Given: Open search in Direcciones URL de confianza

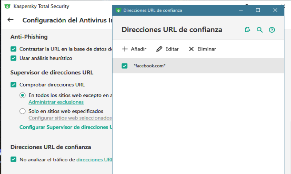Looking at the screenshot, I should pos(260,30).
